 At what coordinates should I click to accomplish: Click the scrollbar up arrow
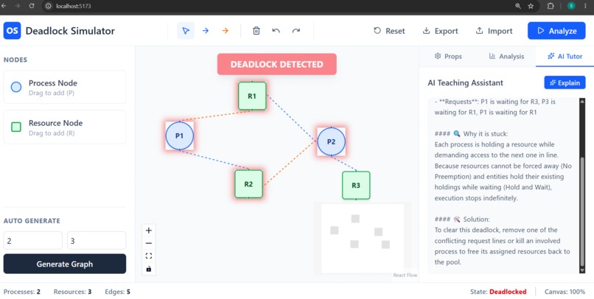click(x=582, y=101)
